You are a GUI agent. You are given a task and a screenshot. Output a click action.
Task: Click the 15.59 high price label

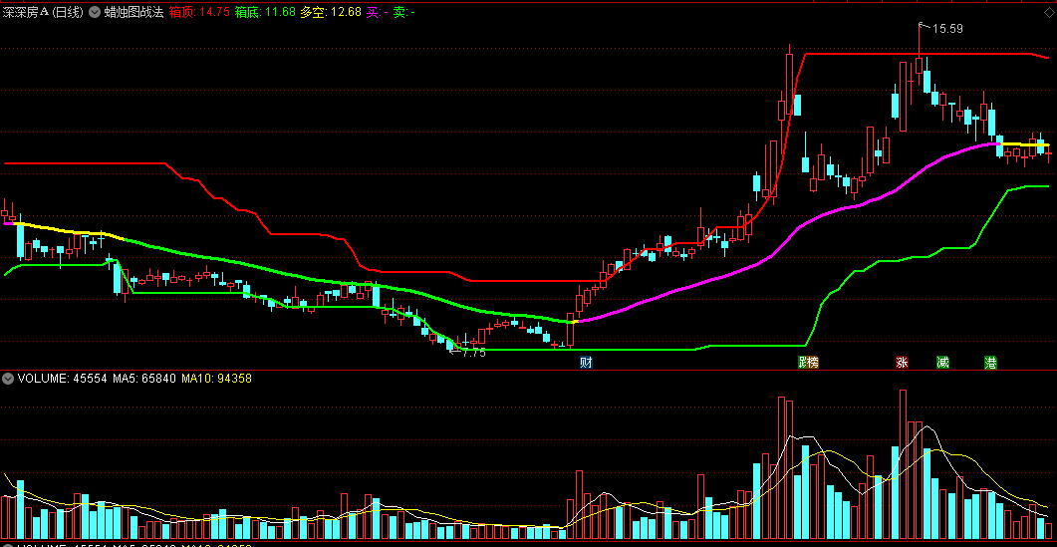[947, 28]
